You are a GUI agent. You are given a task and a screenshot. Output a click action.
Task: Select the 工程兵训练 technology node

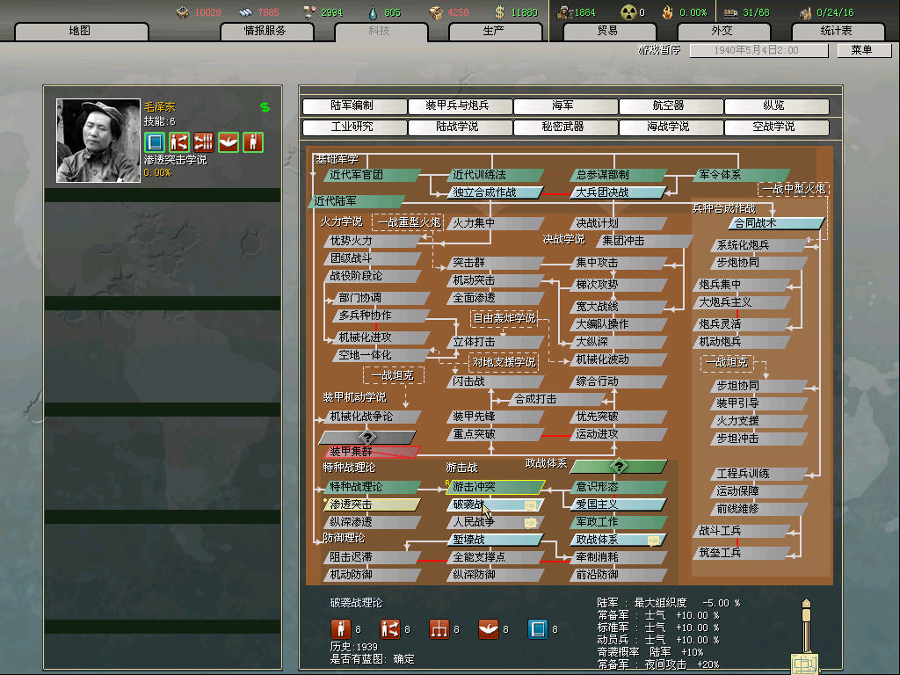coord(758,474)
